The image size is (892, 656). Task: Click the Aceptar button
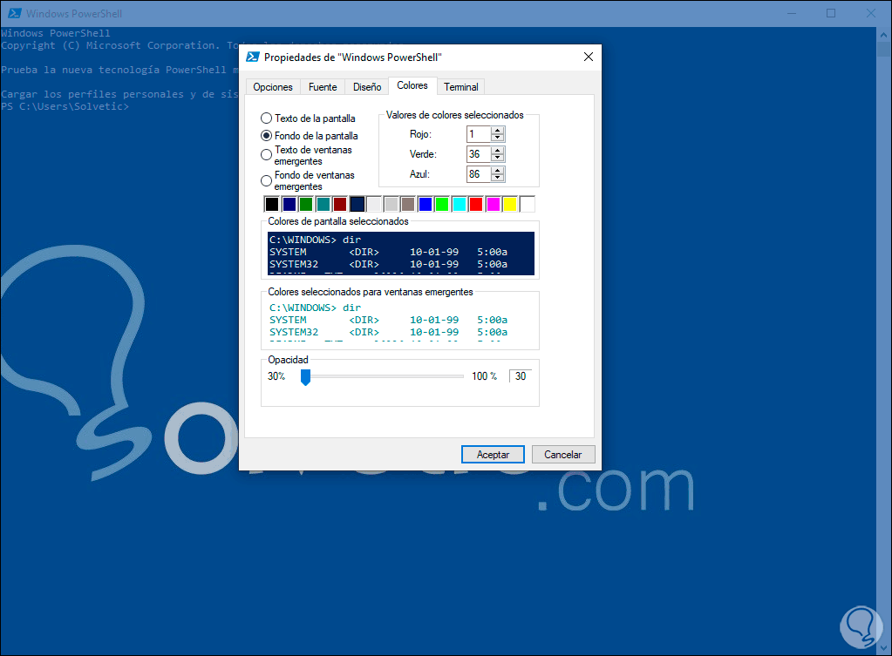[x=493, y=454]
